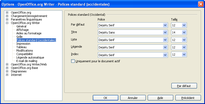
Task: Open the Grille settings page
Action: (x=19, y=37)
